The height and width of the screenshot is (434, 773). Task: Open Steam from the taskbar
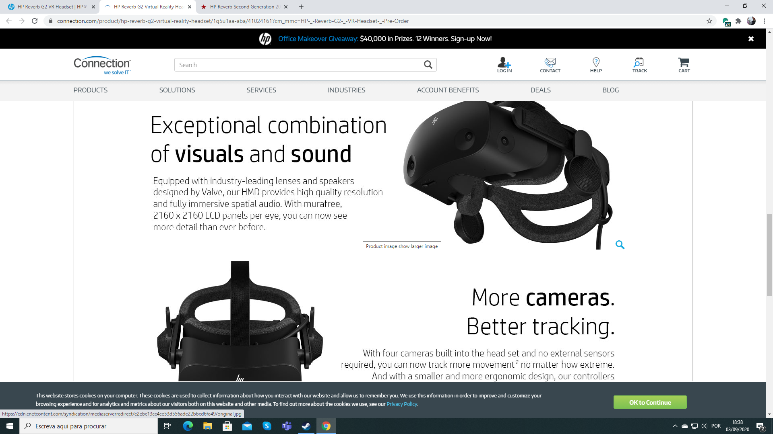pyautogui.click(x=306, y=426)
